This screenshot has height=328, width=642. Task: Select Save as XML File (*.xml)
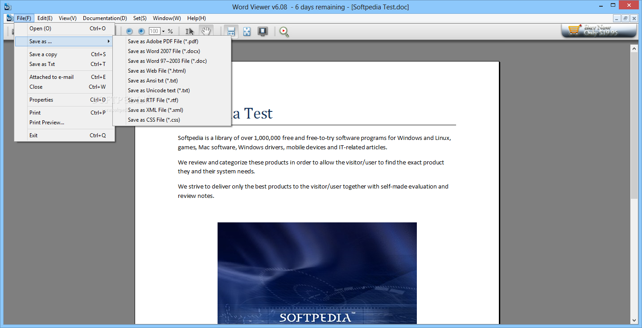click(x=172, y=110)
